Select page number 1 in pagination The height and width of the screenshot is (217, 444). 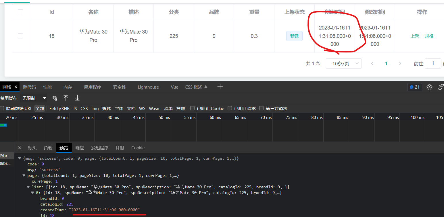coord(386,64)
